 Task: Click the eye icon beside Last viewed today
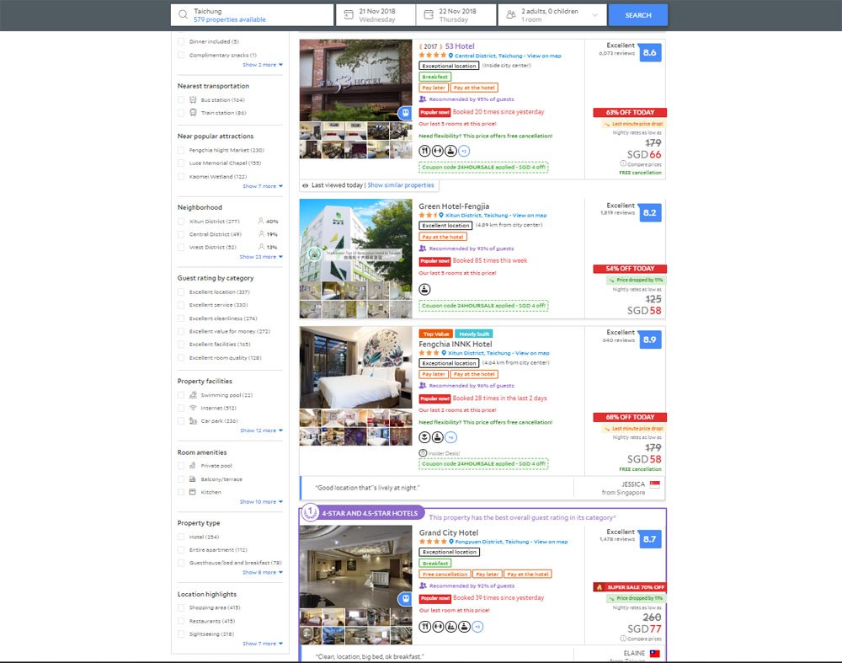(x=305, y=185)
